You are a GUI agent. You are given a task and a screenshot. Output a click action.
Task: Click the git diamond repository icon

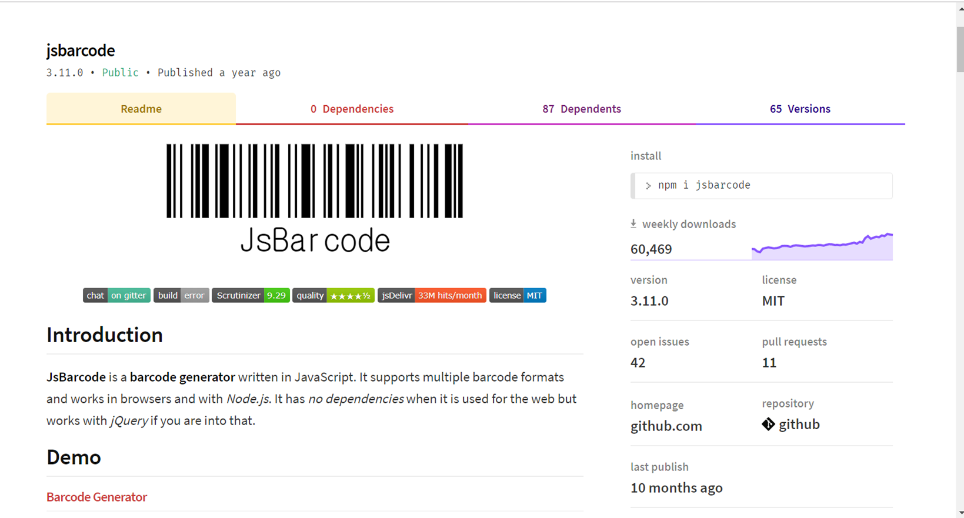coord(768,424)
